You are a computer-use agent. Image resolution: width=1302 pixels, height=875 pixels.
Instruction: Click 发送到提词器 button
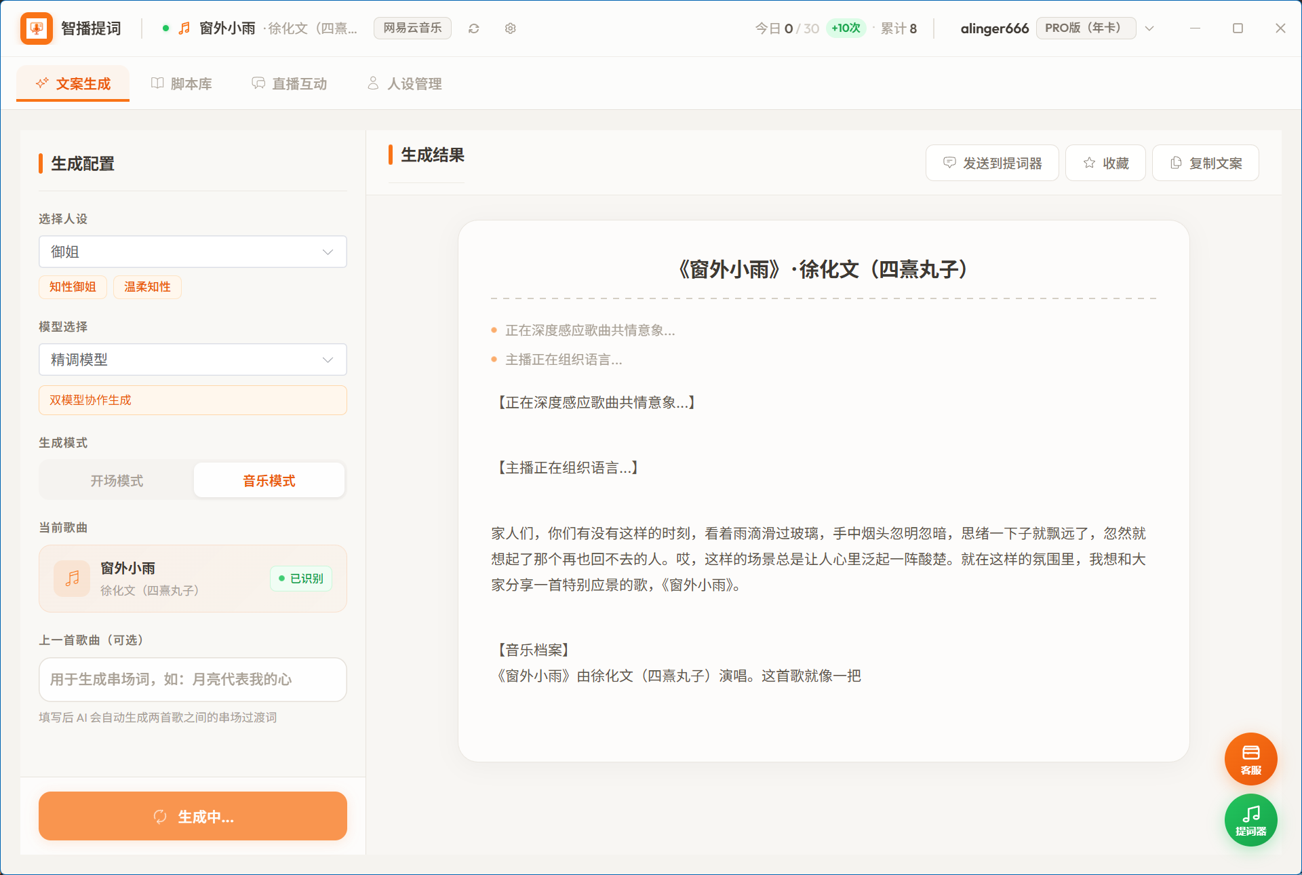[992, 163]
